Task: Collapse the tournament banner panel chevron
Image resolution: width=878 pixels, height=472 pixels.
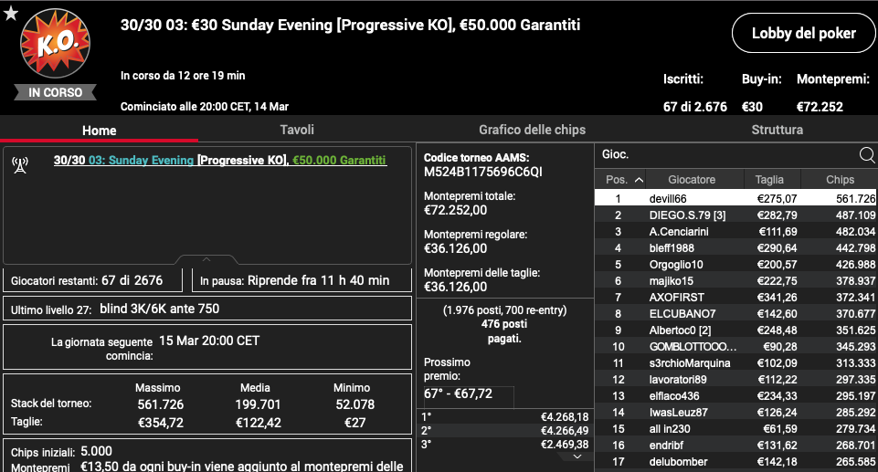Action: pyautogui.click(x=206, y=259)
